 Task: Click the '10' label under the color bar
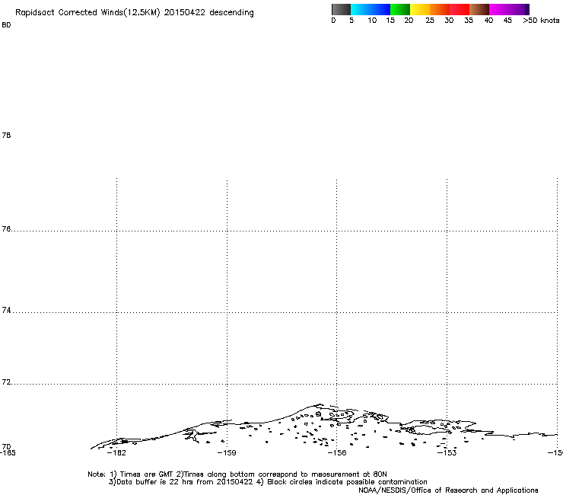pos(372,21)
